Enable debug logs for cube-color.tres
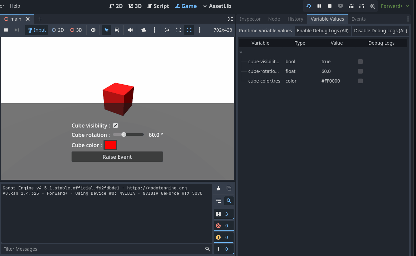The image size is (416, 256). pyautogui.click(x=360, y=81)
